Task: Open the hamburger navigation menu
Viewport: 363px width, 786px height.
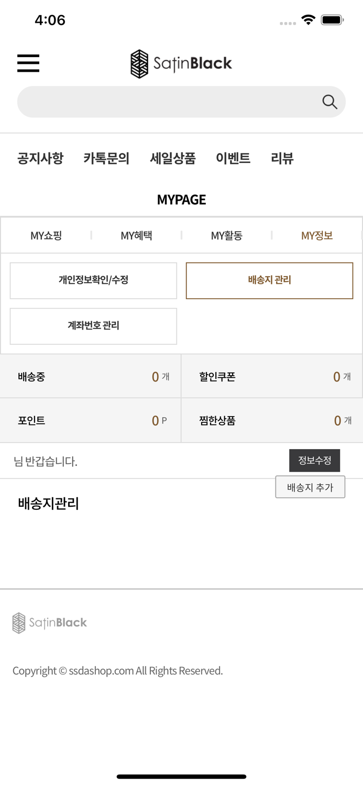Action: tap(28, 63)
